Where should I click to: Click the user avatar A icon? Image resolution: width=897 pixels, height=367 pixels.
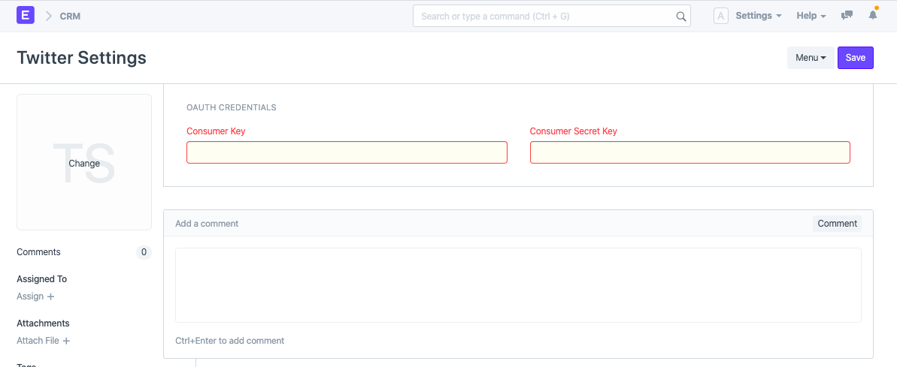[x=720, y=16]
